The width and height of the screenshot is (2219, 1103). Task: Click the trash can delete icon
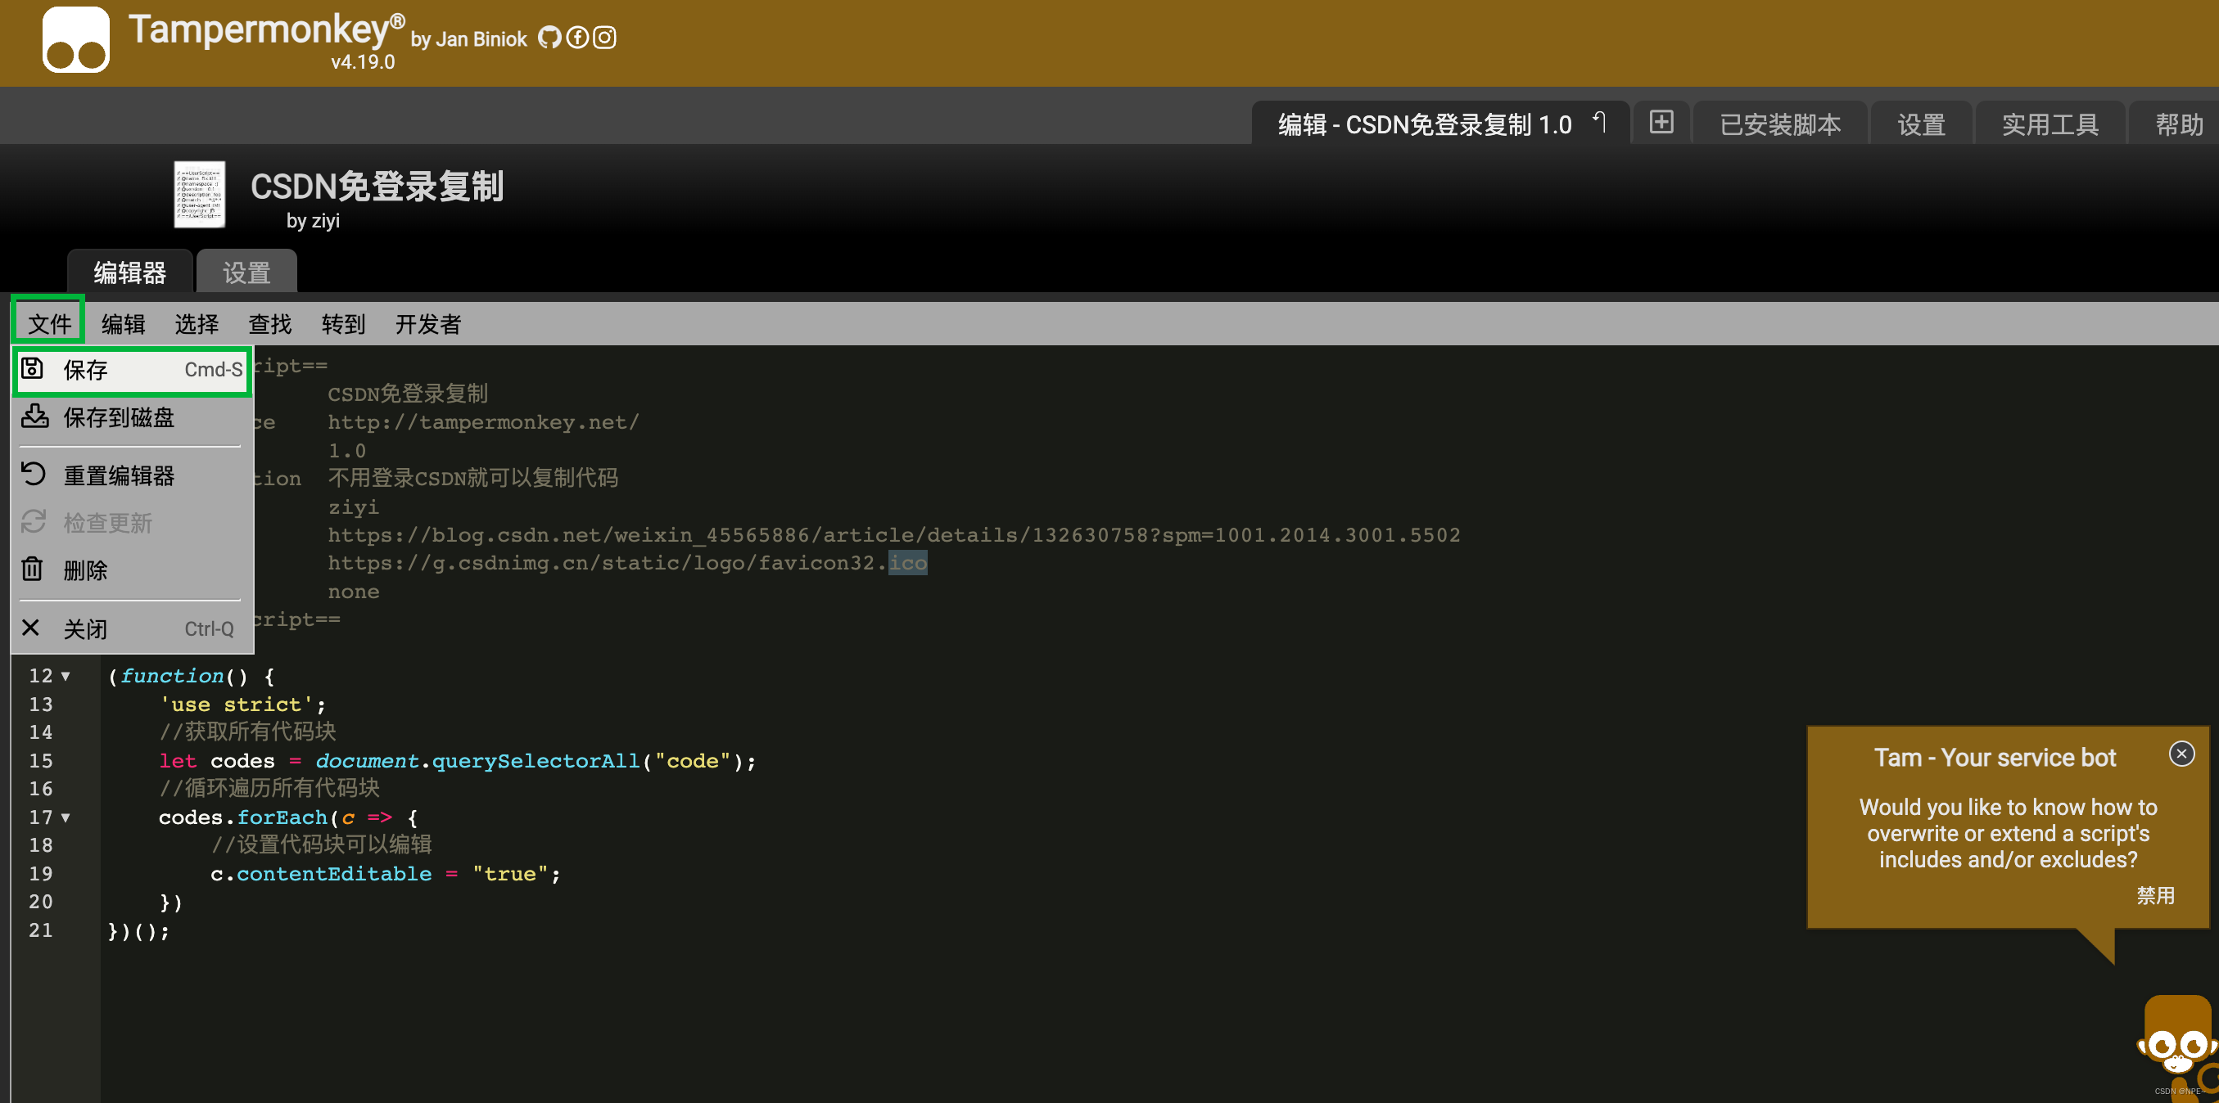coord(32,570)
